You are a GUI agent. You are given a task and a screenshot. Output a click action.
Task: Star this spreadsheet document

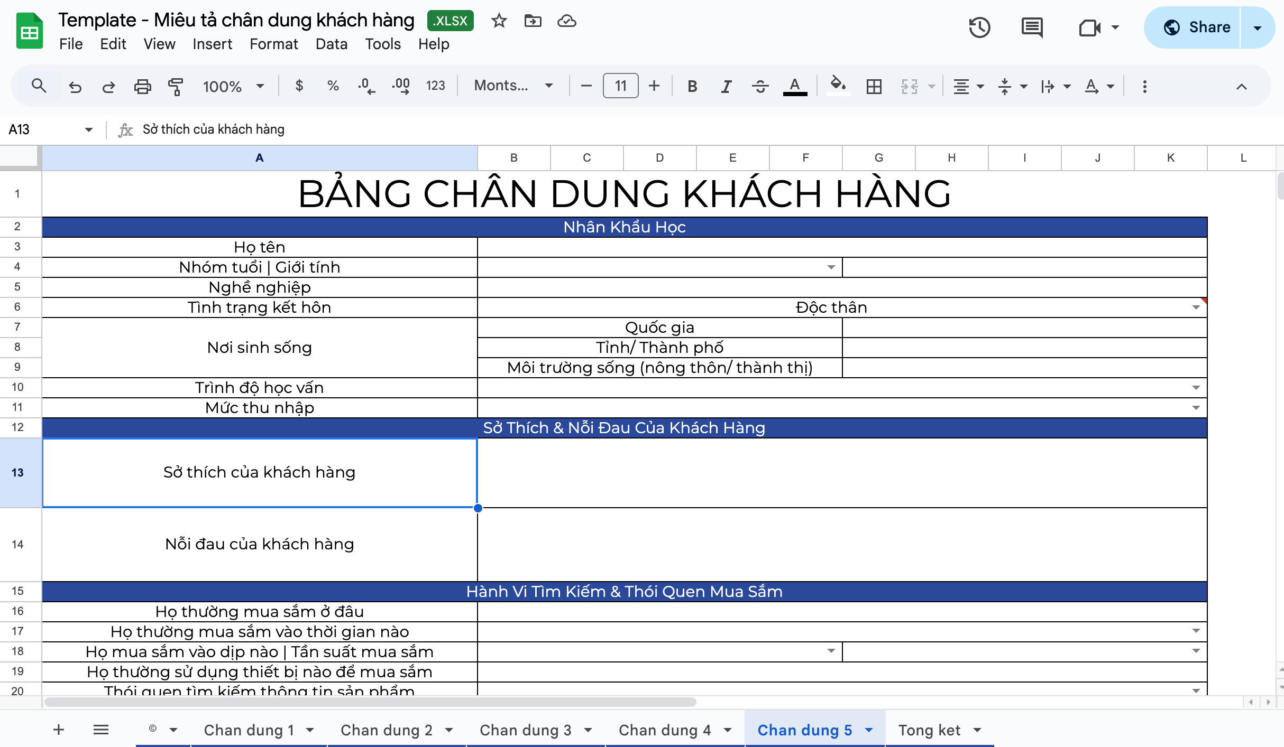click(x=499, y=21)
